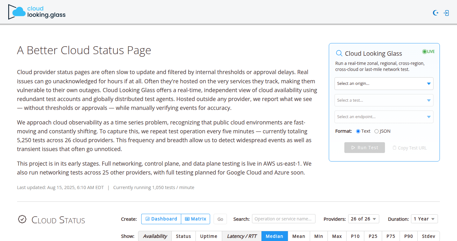
Task: Click the Go button
Action: pyautogui.click(x=220, y=219)
